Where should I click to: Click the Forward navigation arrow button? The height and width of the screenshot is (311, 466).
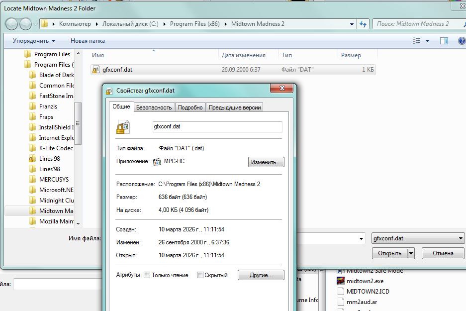click(x=25, y=24)
